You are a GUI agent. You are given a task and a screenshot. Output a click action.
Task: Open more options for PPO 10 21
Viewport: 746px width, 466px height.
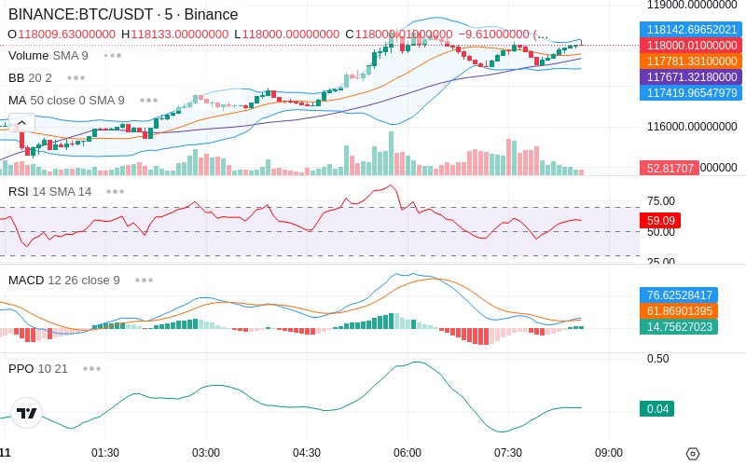coord(91,368)
